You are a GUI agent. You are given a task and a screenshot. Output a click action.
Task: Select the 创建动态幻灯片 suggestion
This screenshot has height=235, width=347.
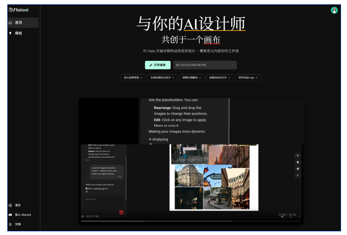tap(220, 78)
